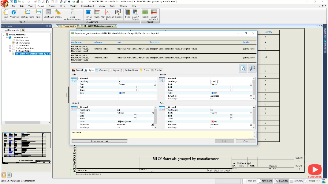Open the PLCs manager icon

pyautogui.click(x=128, y=14)
